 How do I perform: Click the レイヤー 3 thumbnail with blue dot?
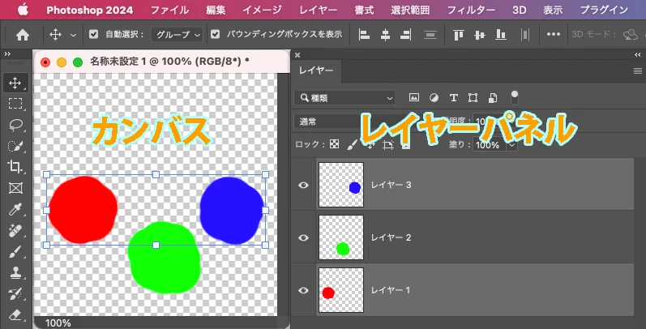(x=341, y=185)
